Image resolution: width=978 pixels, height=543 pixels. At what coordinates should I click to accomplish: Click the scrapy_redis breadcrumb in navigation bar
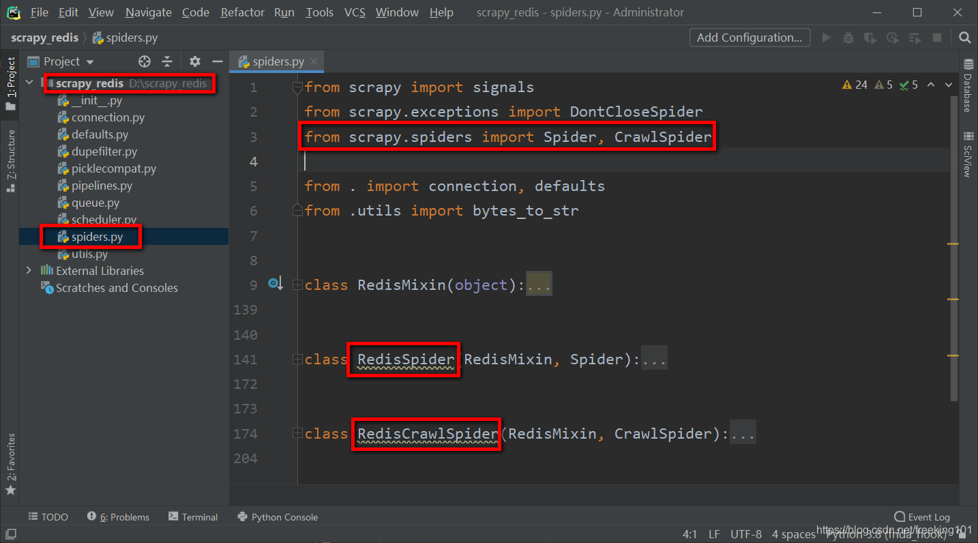(x=44, y=38)
